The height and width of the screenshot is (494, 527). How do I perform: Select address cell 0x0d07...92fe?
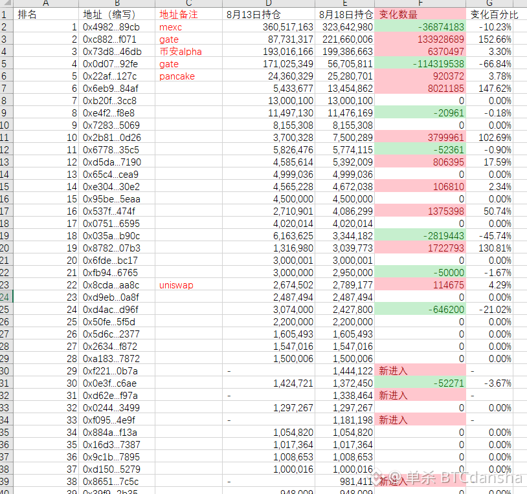tap(117, 64)
